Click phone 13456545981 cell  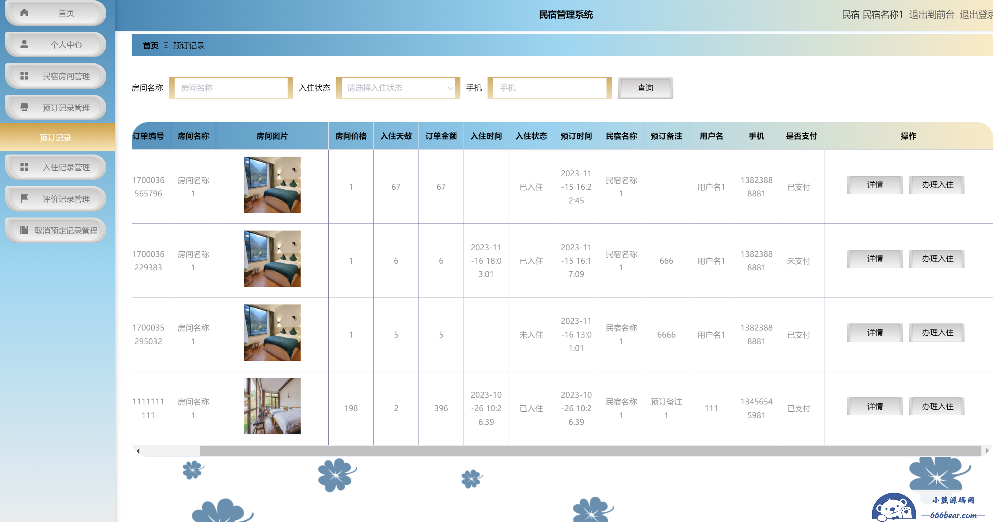pos(756,408)
